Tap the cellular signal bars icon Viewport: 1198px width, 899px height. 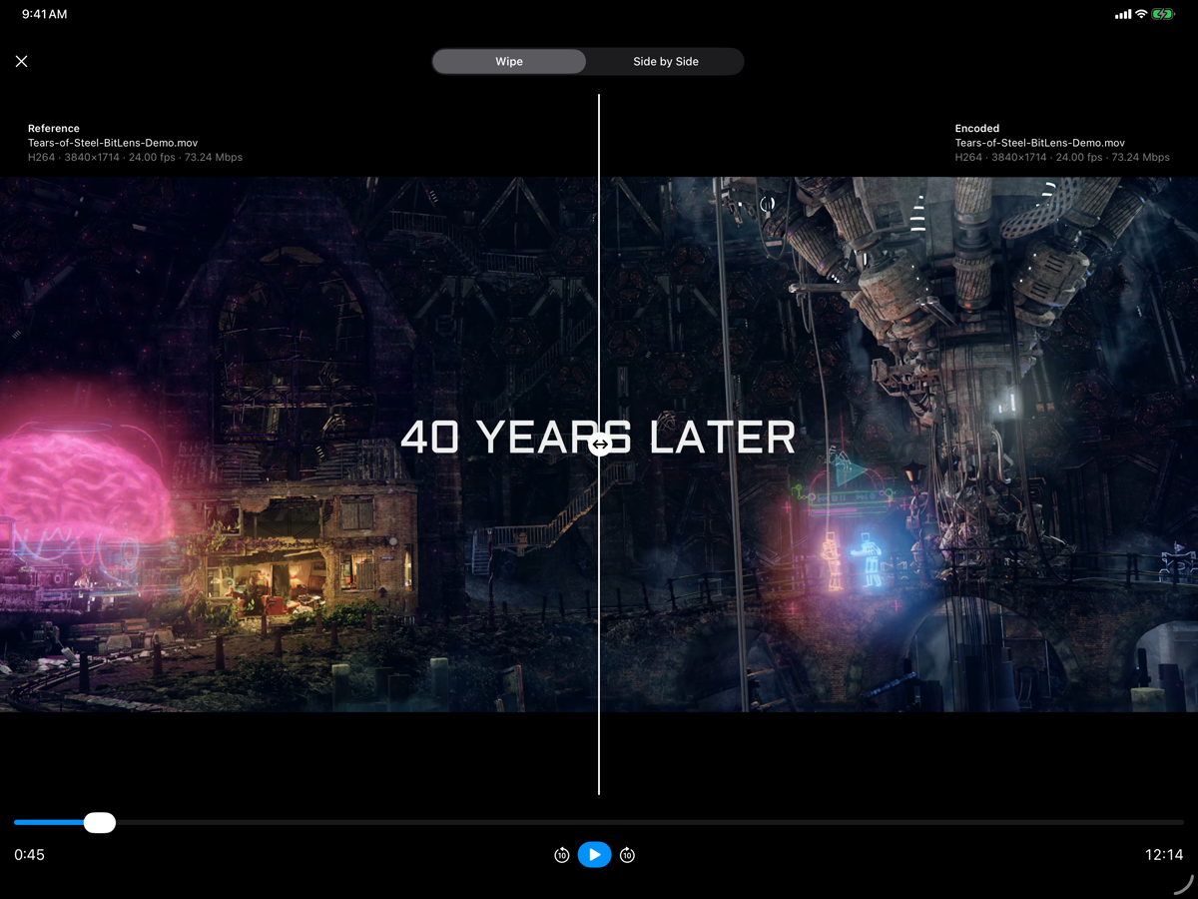1123,14
